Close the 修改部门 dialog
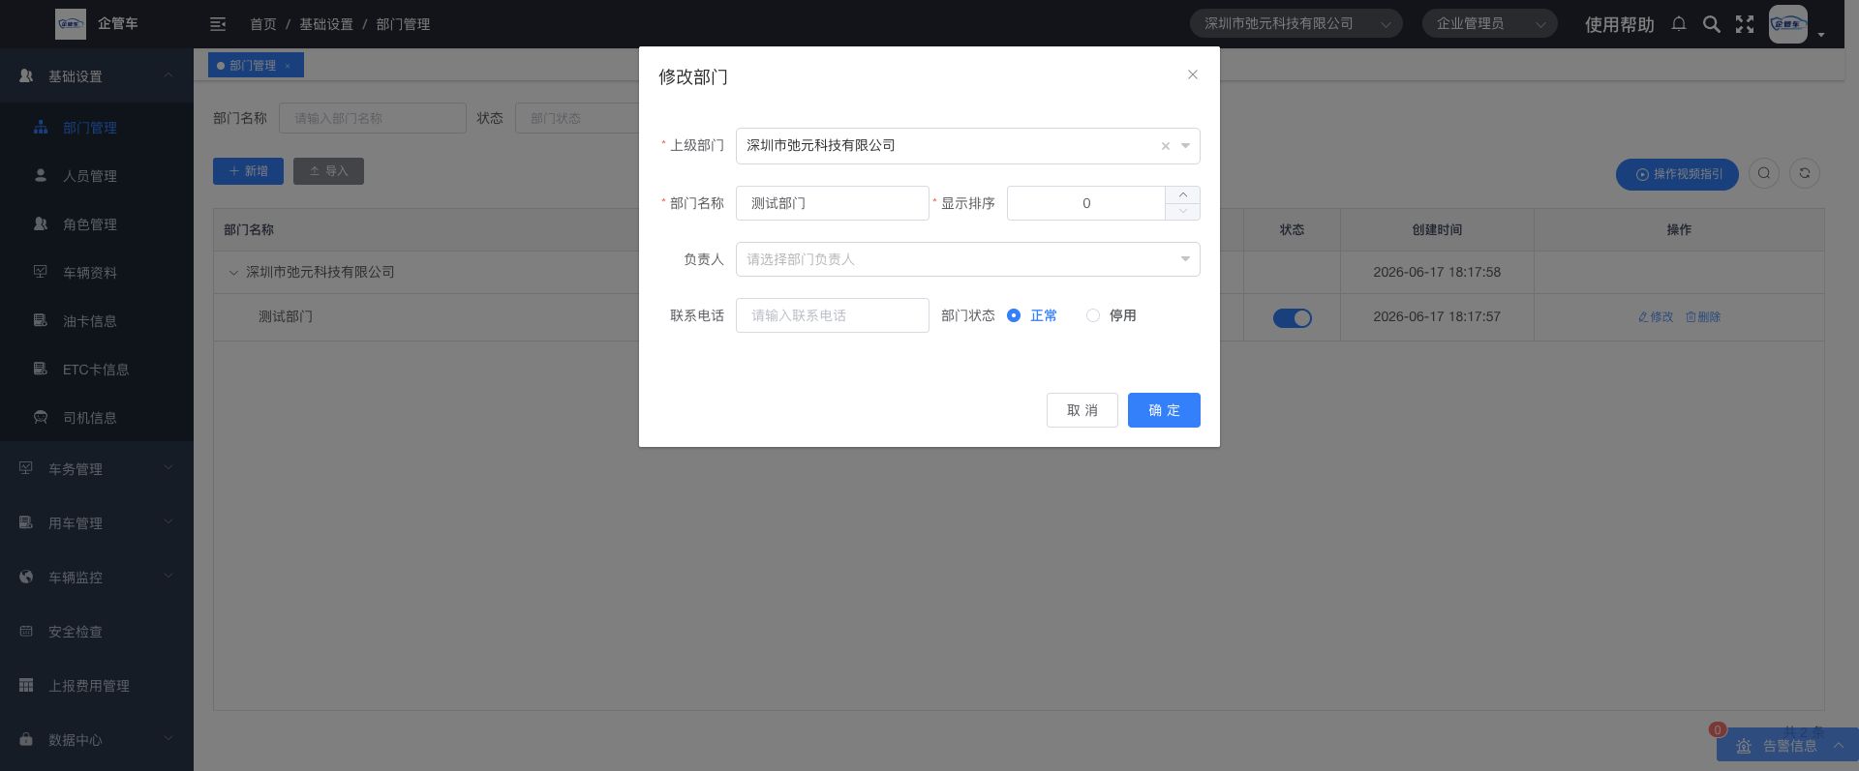 [x=1193, y=74]
